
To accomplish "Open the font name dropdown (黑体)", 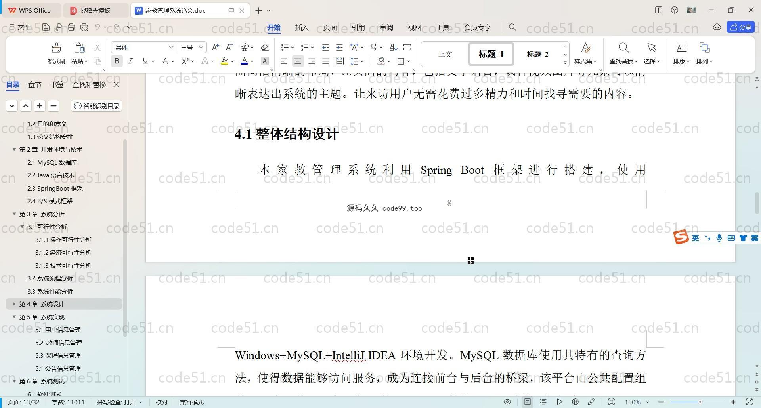I will tap(171, 47).
